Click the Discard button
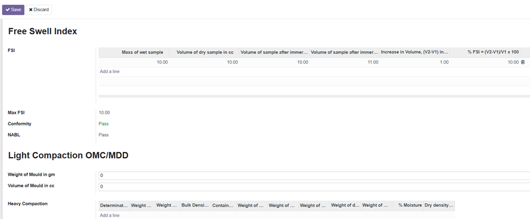Viewport: 530px width, 219px height. [x=39, y=10]
